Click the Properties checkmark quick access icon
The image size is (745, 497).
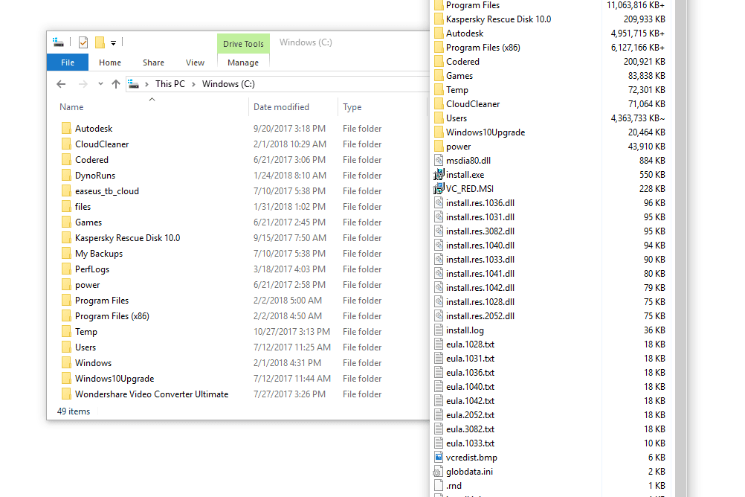(83, 42)
